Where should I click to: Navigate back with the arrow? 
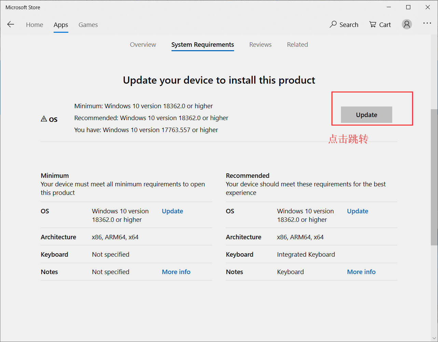[x=11, y=24]
